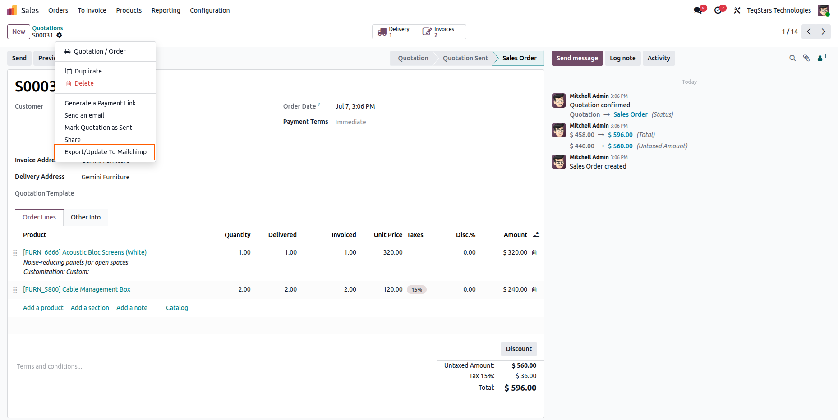The image size is (838, 420).
Task: Open the Catalog link
Action: 177,308
